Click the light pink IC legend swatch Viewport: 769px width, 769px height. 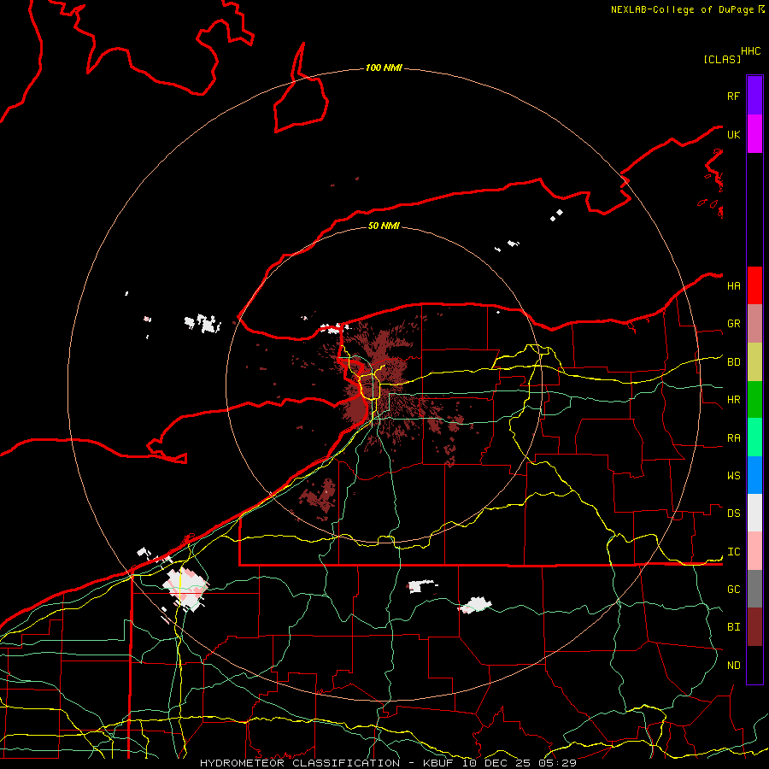754,551
